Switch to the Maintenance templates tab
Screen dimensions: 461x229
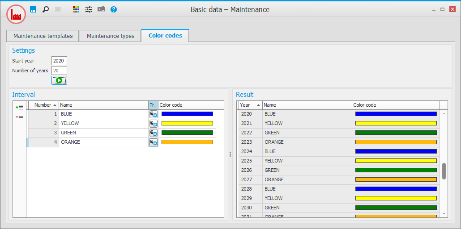(x=43, y=36)
